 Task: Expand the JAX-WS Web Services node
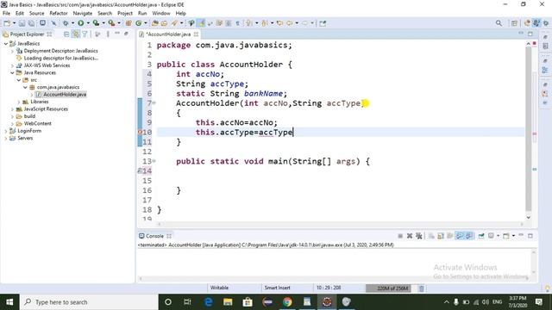(12, 65)
